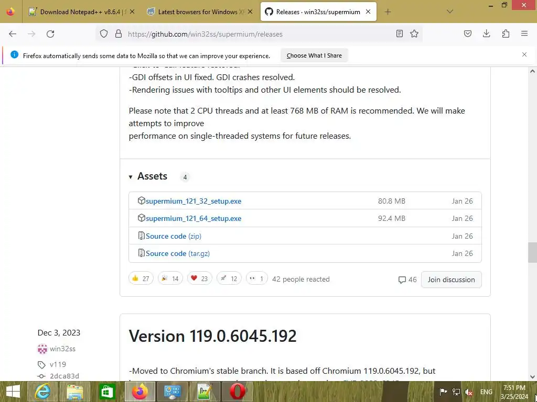Click scrollbar down arrow

click(x=532, y=377)
